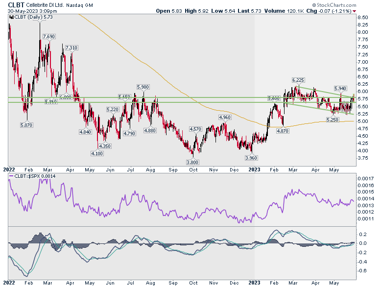Click the 4.870 low price label
Image resolution: width=382 pixels, height=287 pixels.
(x=283, y=131)
